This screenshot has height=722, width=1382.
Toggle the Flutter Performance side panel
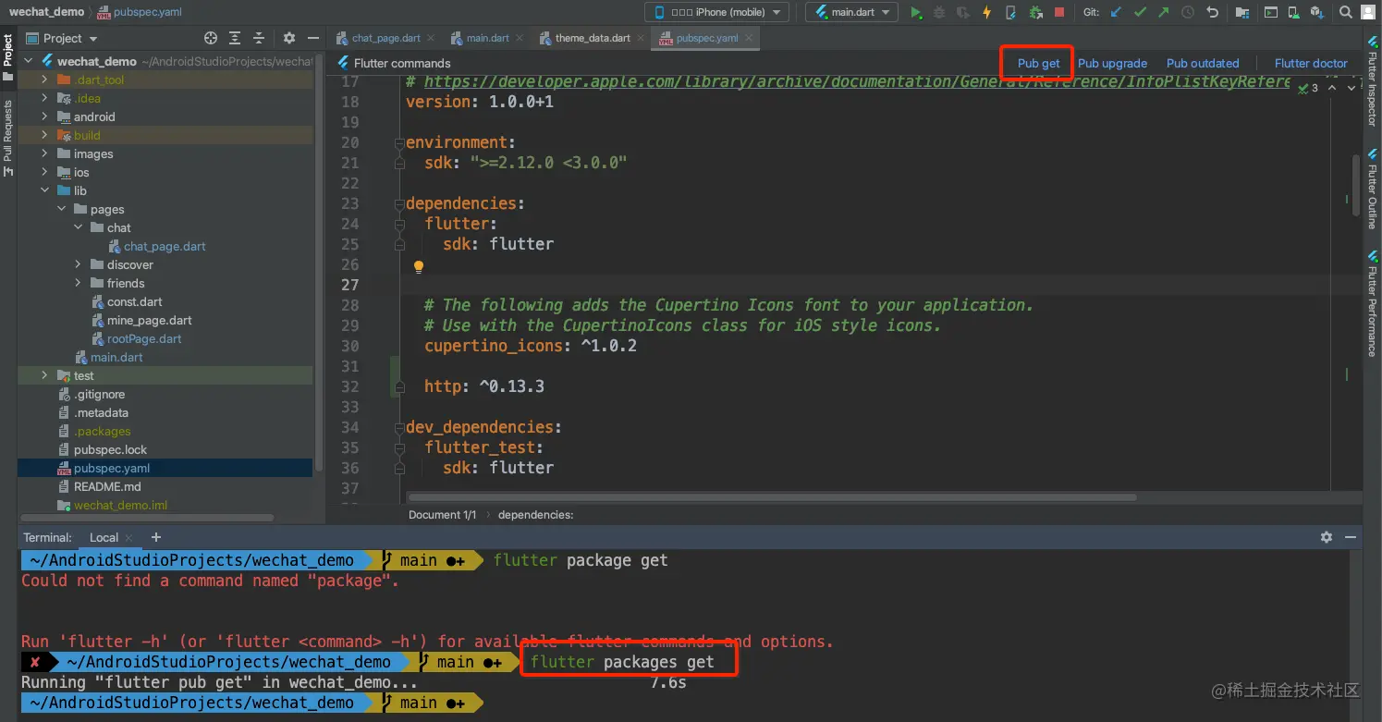(x=1373, y=303)
